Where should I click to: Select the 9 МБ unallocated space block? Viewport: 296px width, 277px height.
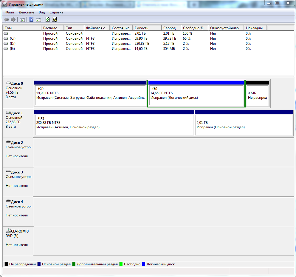(x=258, y=93)
